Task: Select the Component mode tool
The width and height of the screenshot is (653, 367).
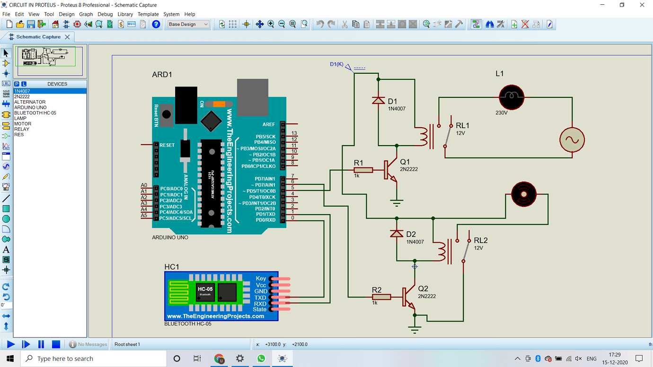Action: point(6,63)
